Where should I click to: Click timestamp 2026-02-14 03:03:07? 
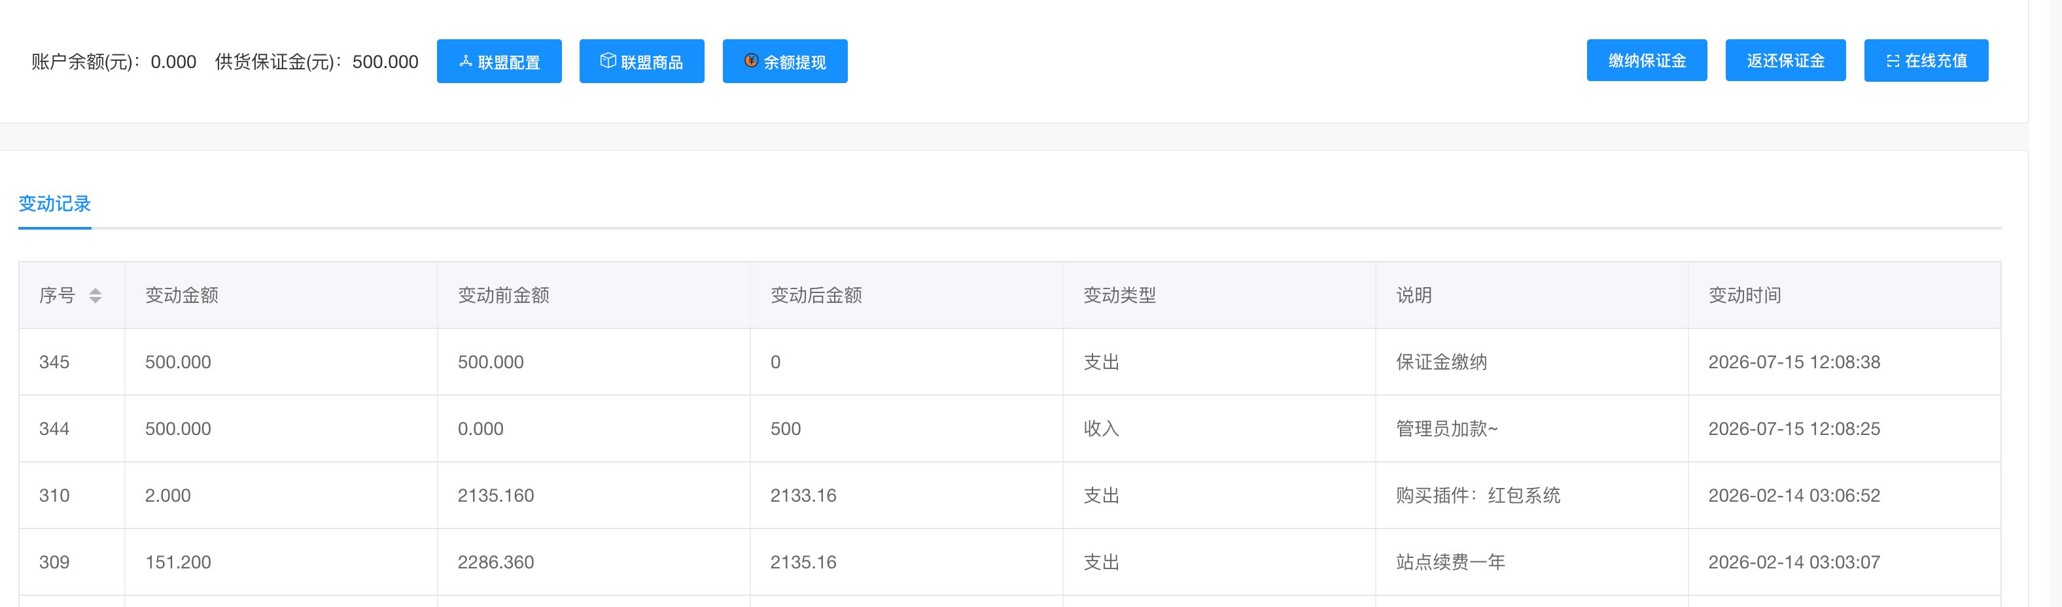1794,562
